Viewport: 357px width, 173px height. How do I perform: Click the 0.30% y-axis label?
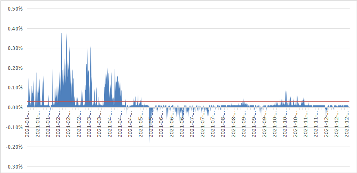tap(15, 48)
